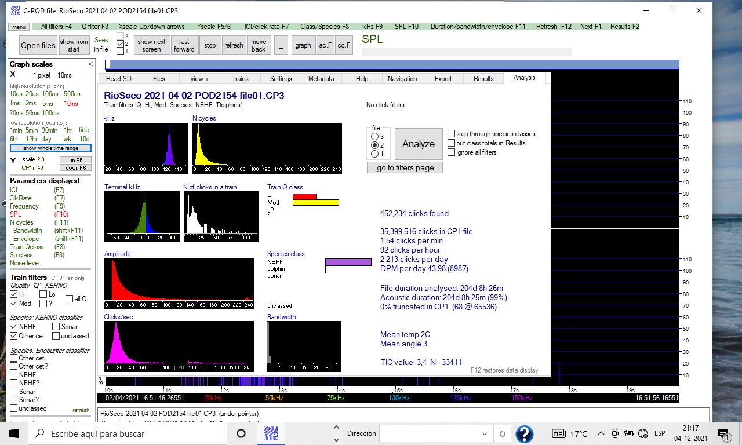The height and width of the screenshot is (445, 742).
Task: Click 'go to filters page' button
Action: (405, 168)
